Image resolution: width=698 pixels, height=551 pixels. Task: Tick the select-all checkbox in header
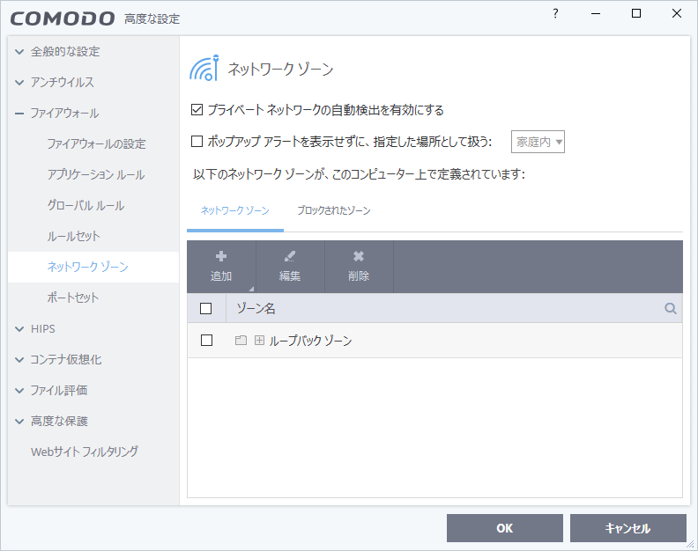click(206, 309)
